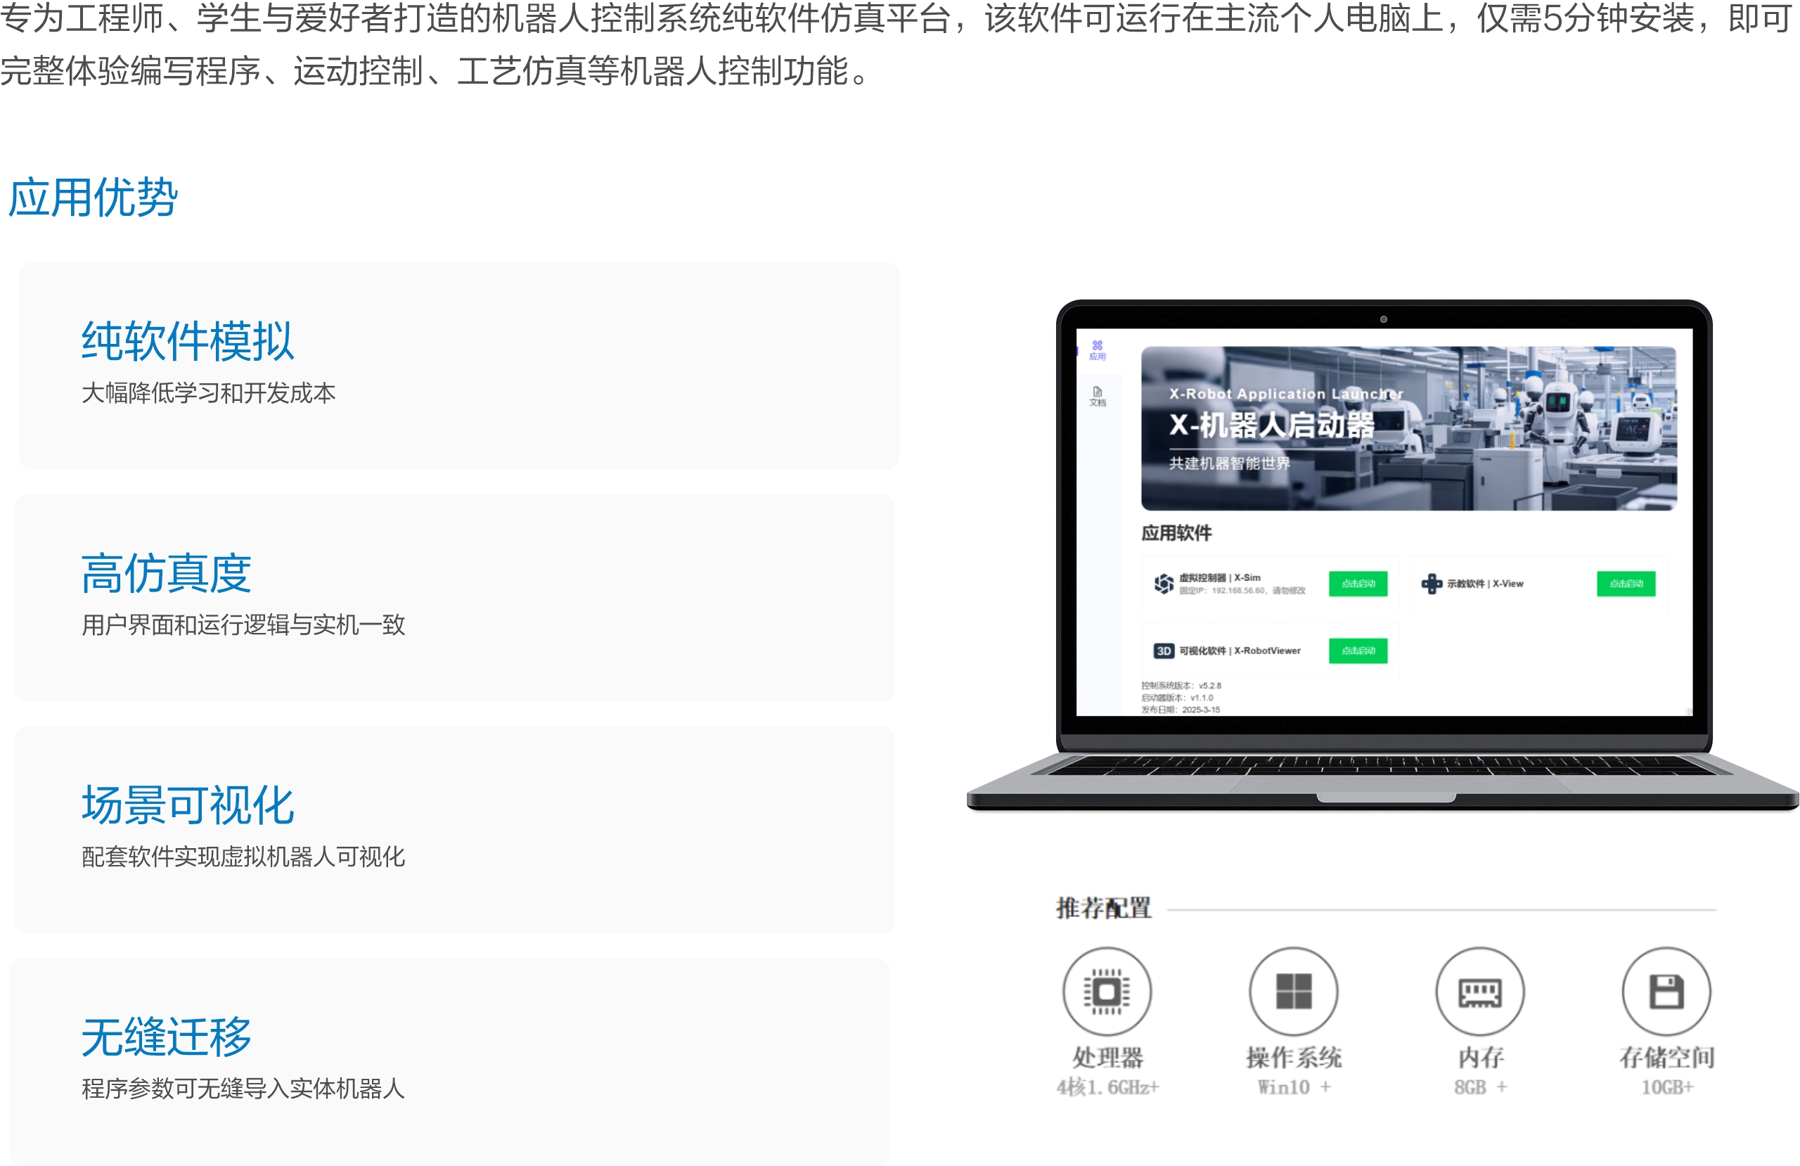Viewport: 1800px width, 1166px height.
Task: Select the 纯软件模拟 advantage card
Action: 459,366
